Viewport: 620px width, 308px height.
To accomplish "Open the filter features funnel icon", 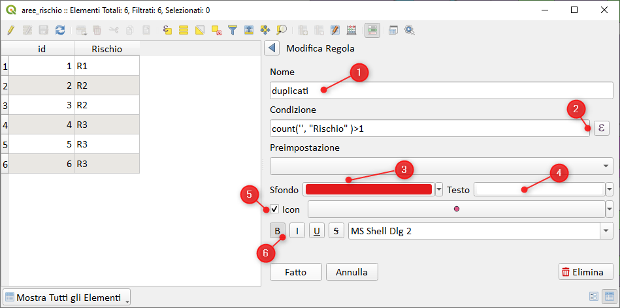I will coord(232,30).
